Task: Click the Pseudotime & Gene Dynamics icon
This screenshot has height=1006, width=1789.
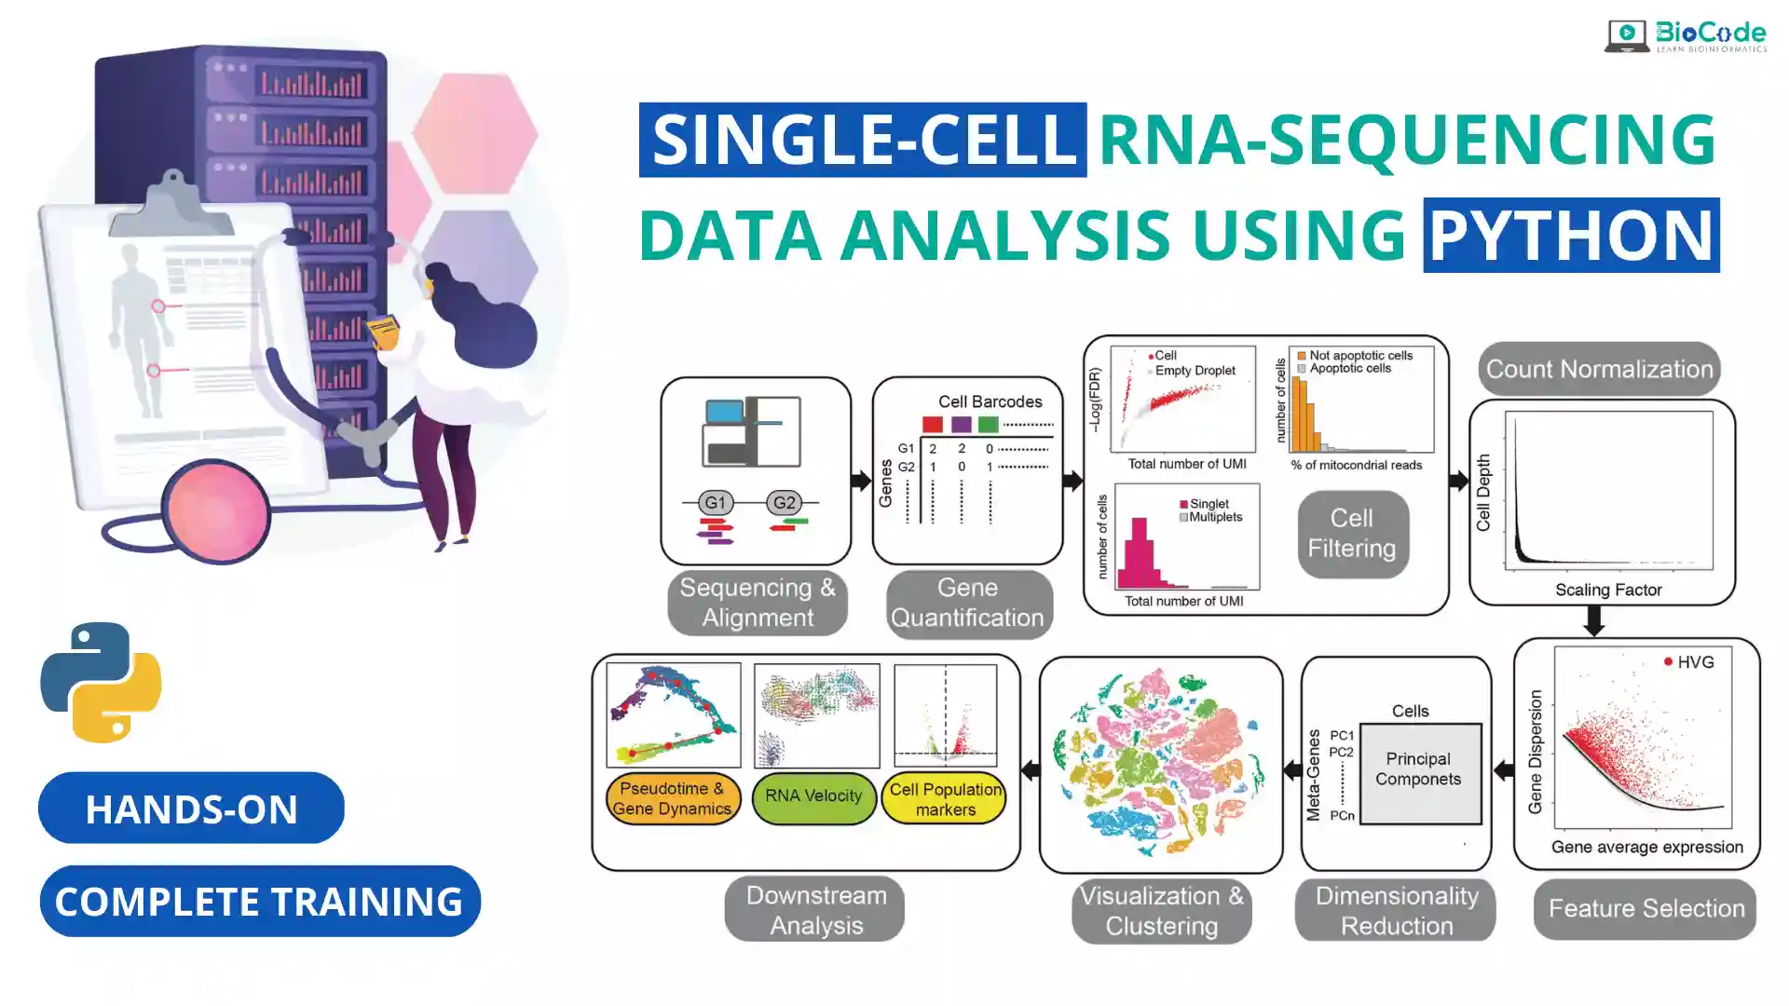Action: click(x=674, y=796)
